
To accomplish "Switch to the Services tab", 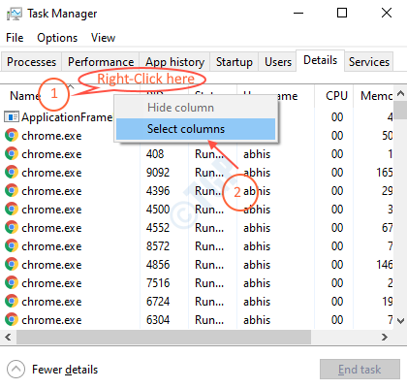I will point(369,62).
